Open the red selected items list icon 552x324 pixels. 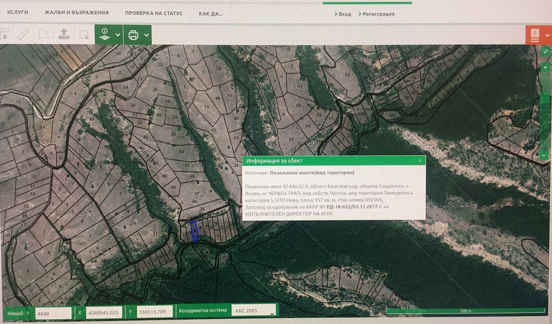pos(534,35)
